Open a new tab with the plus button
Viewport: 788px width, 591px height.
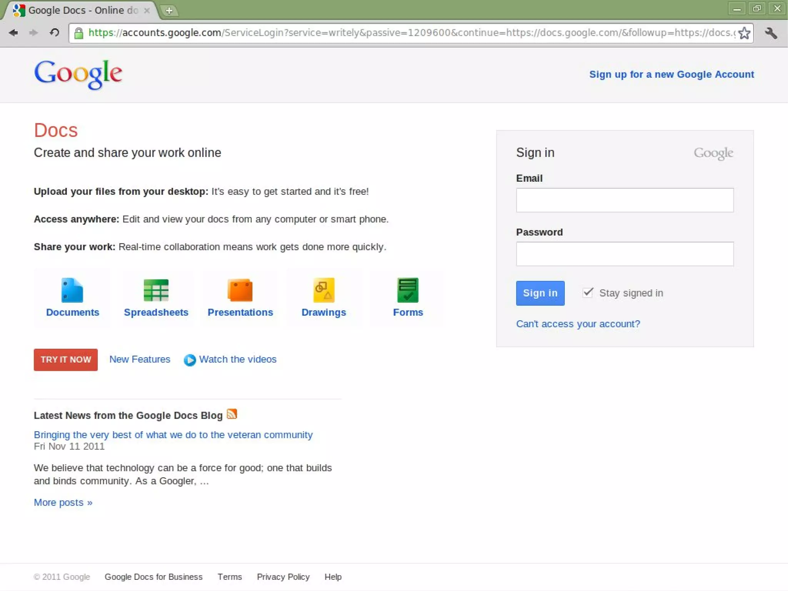point(169,11)
